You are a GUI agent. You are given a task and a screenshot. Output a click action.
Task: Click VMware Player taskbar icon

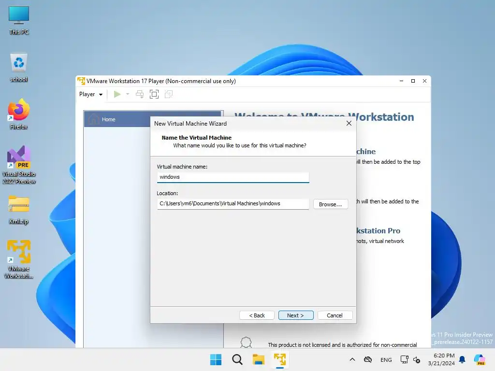pyautogui.click(x=280, y=359)
